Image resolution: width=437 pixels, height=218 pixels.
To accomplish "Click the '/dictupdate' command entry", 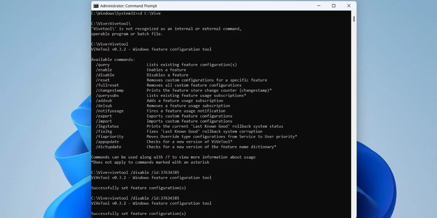I will coord(106,146).
